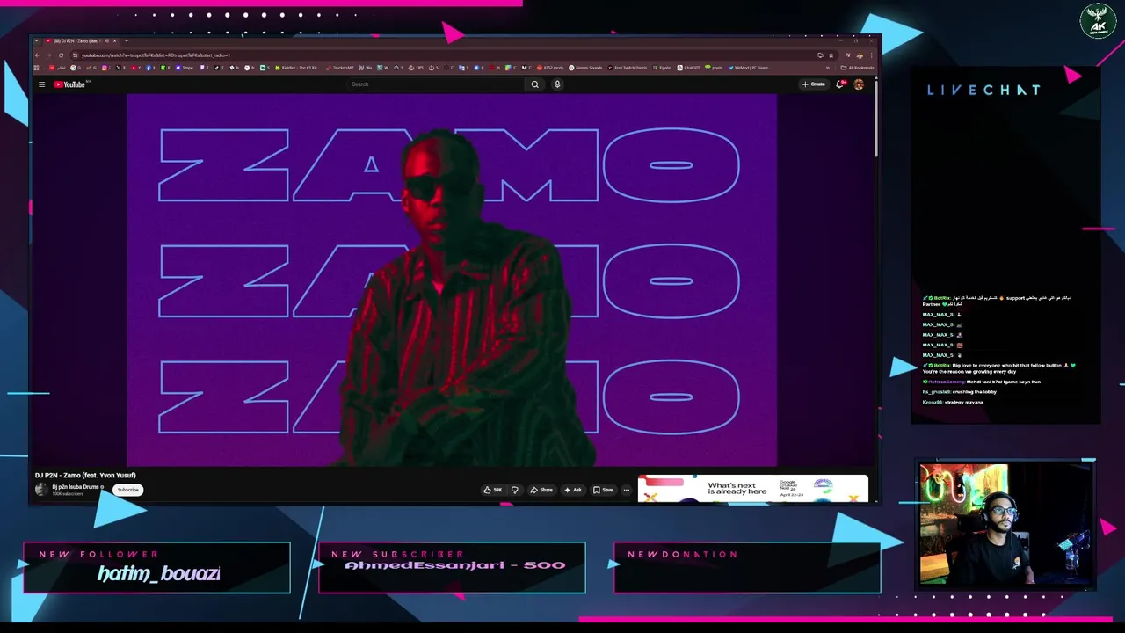Open the Games Sounds bookmark

coord(585,68)
